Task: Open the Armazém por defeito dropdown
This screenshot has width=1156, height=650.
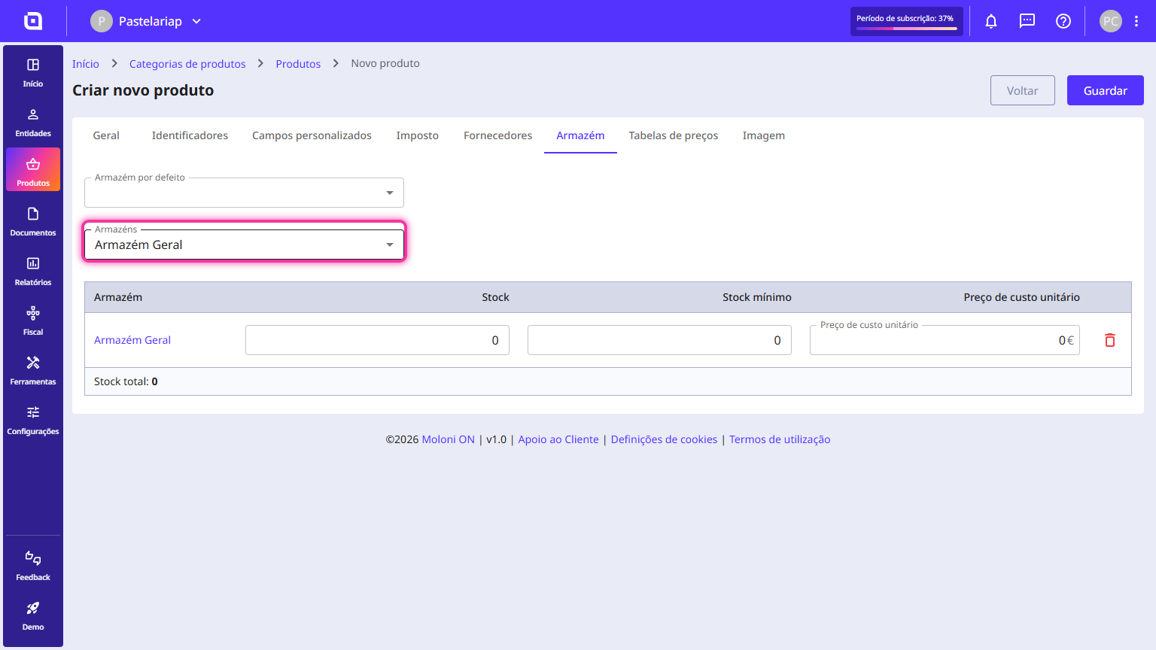Action: pos(244,193)
